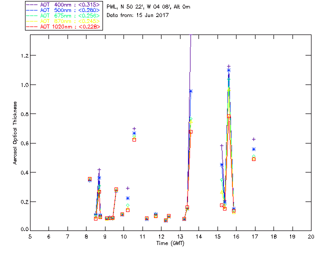The image size is (320, 256).
Task: Click the 'Time (GMT)' axis title
Action: (x=170, y=243)
